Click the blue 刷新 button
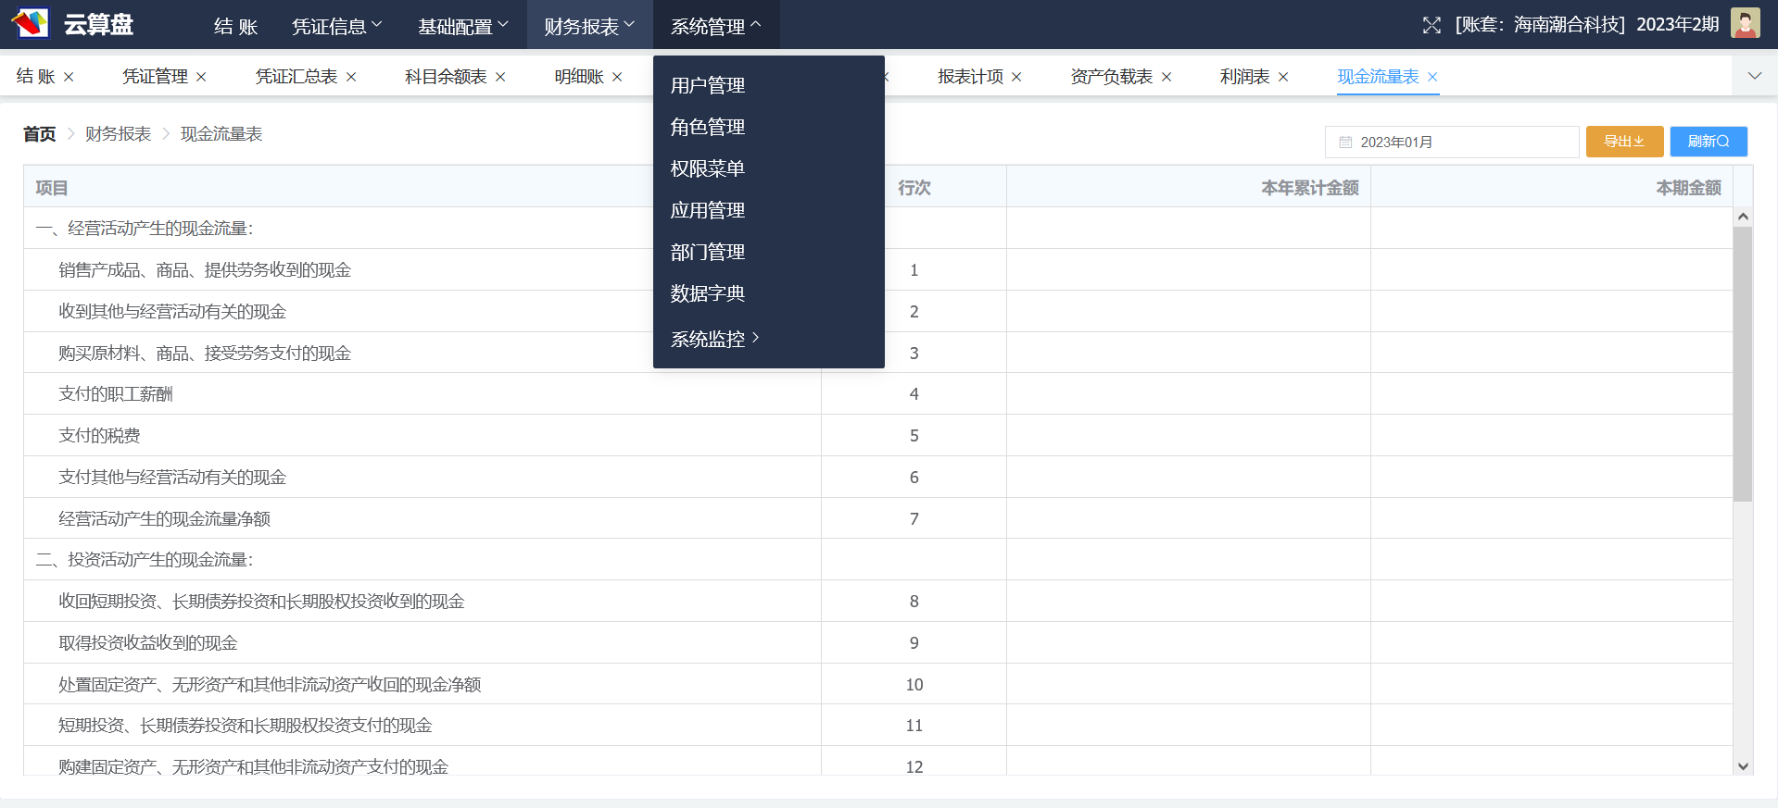 coord(1708,142)
